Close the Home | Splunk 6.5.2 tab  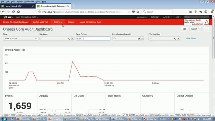coord(33,6)
